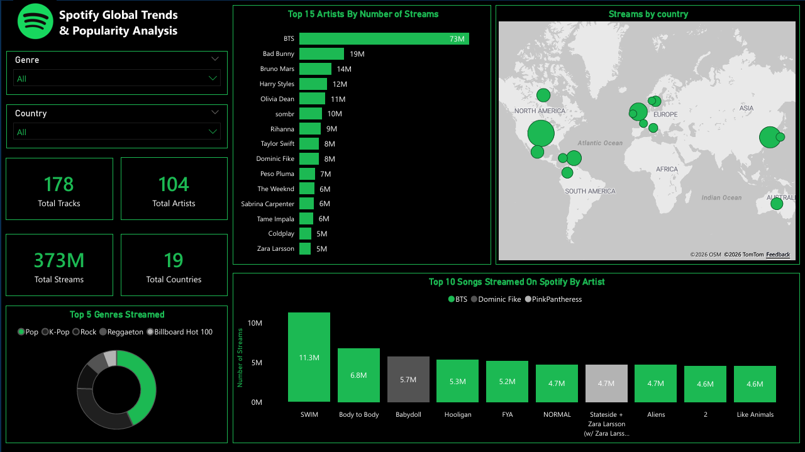The width and height of the screenshot is (805, 452).
Task: Click the Sabrina Carpenter artist label
Action: 267,204
